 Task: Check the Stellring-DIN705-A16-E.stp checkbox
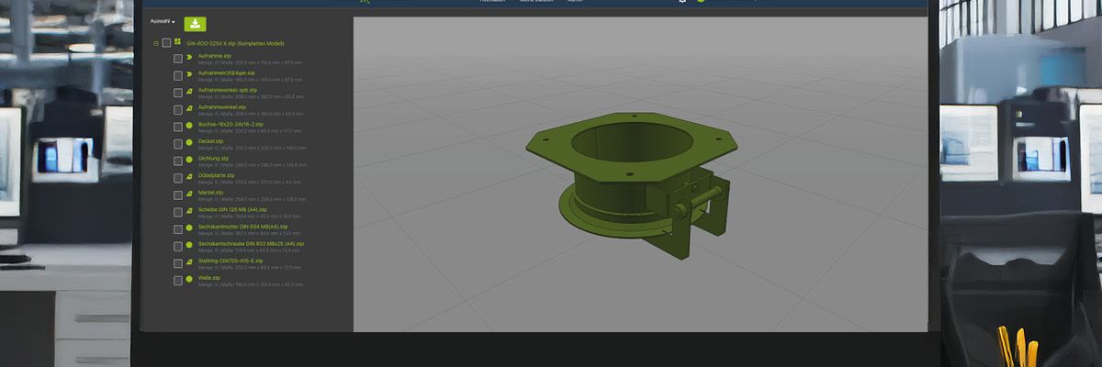(x=178, y=264)
